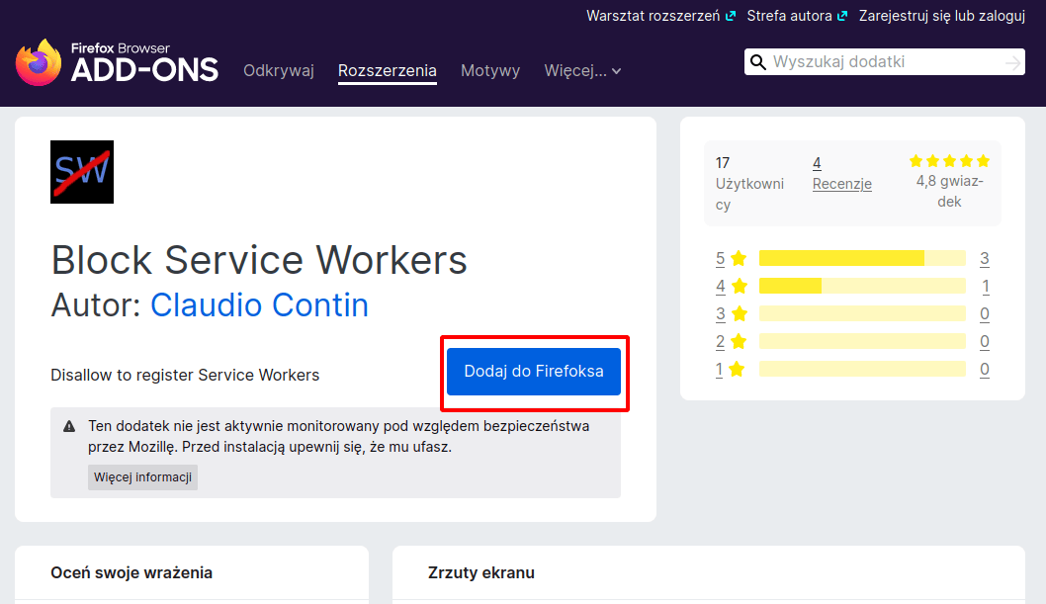The image size is (1046, 604).
Task: Click the 2-star review count 0
Action: tap(985, 342)
